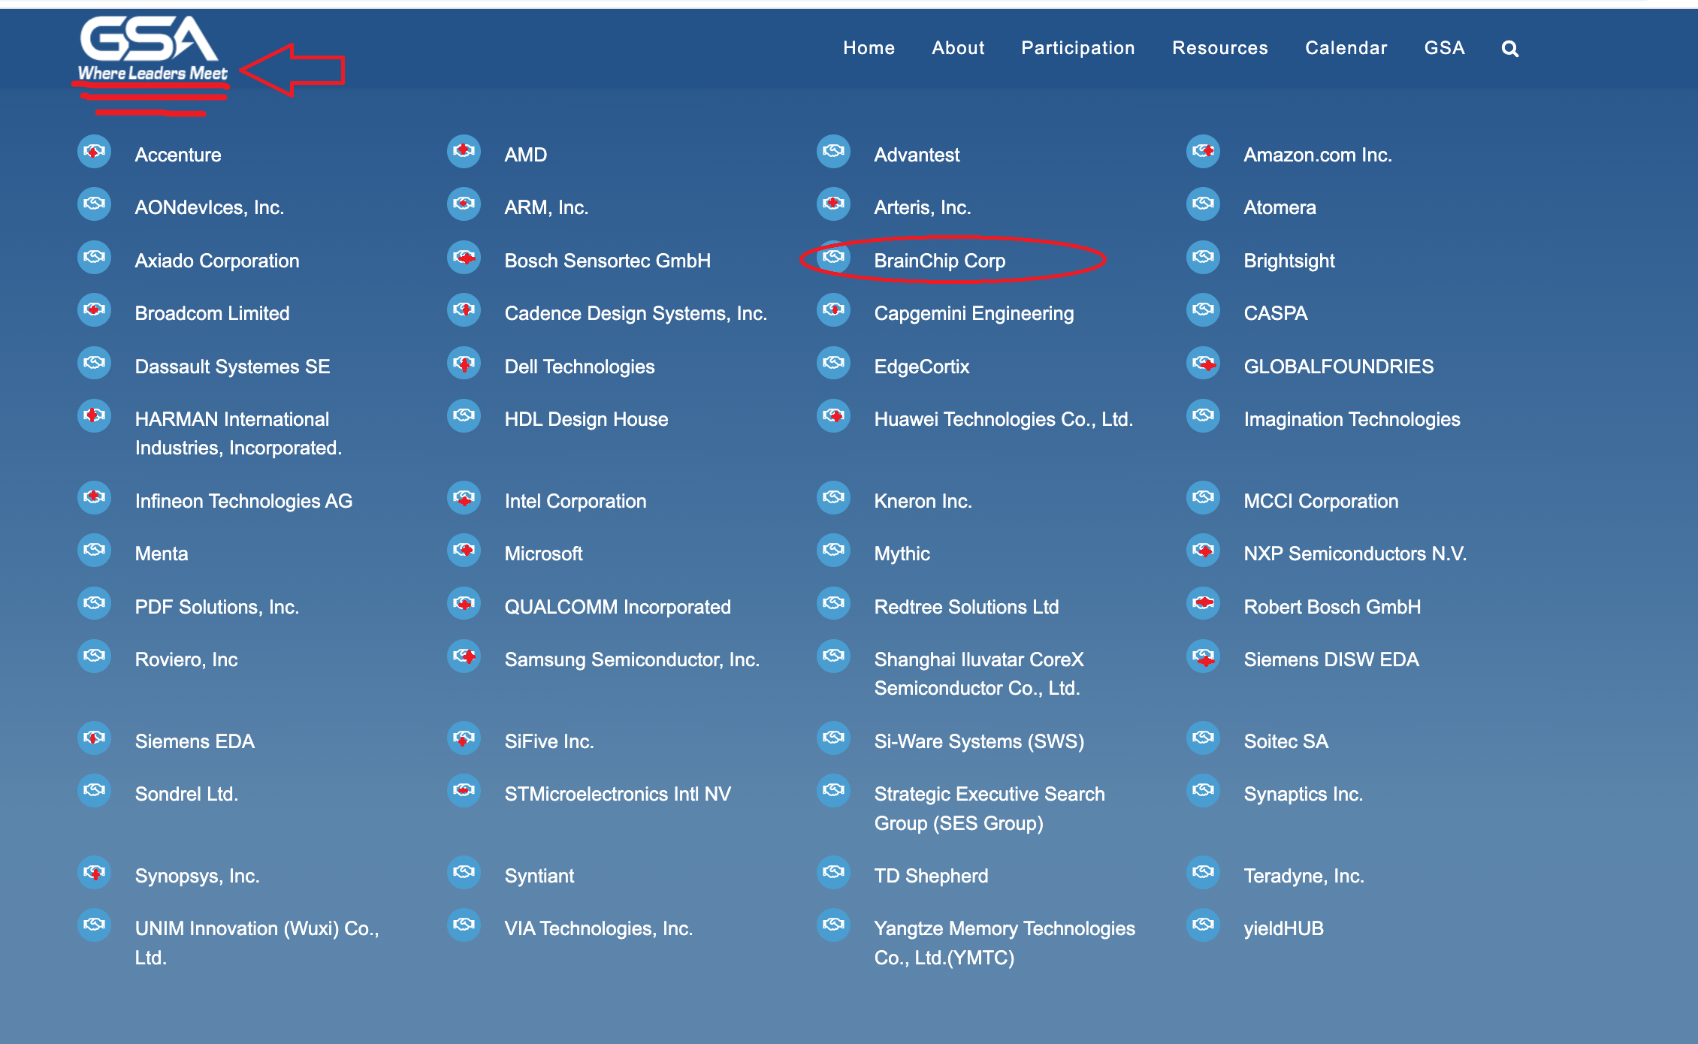This screenshot has height=1044, width=1698.
Task: Click handshake icon next to Accenture
Action: 95,152
